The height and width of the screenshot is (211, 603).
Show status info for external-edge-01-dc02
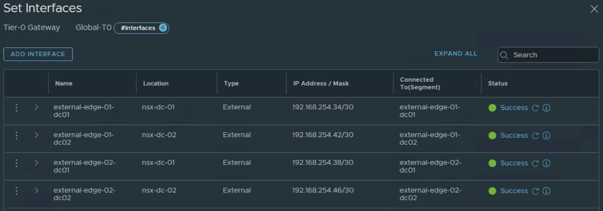click(x=547, y=135)
